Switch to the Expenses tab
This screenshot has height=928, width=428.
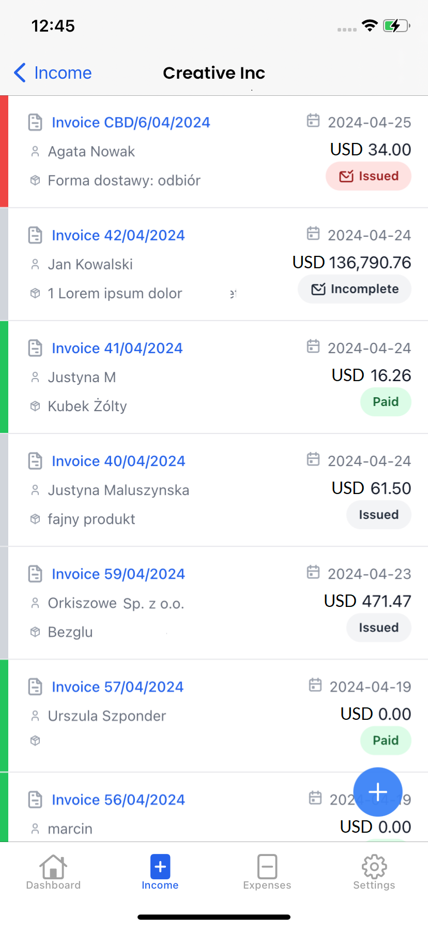pos(267,872)
